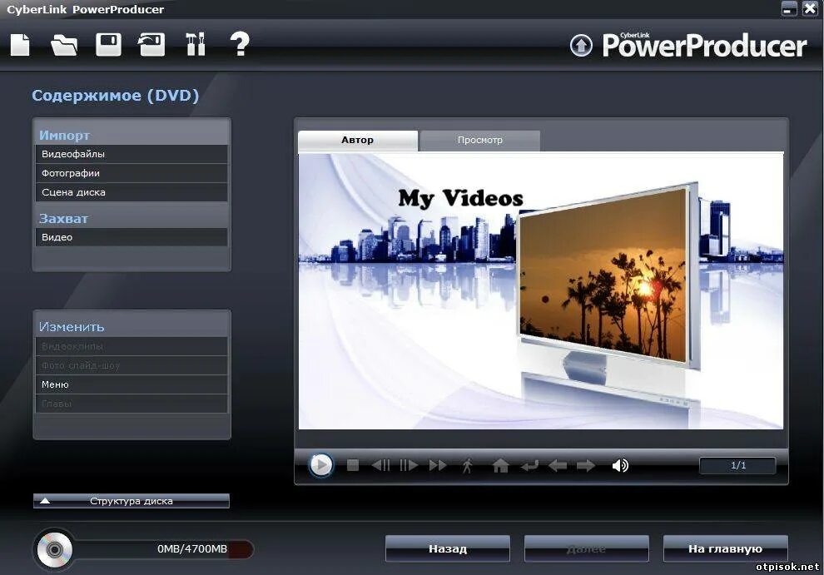Click the return enter arrow icon
This screenshot has height=575, width=824.
[529, 465]
